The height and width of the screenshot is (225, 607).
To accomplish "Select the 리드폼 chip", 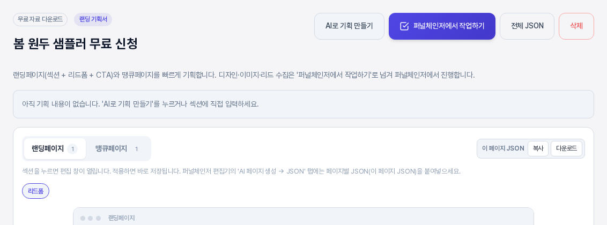I will 35,191.
